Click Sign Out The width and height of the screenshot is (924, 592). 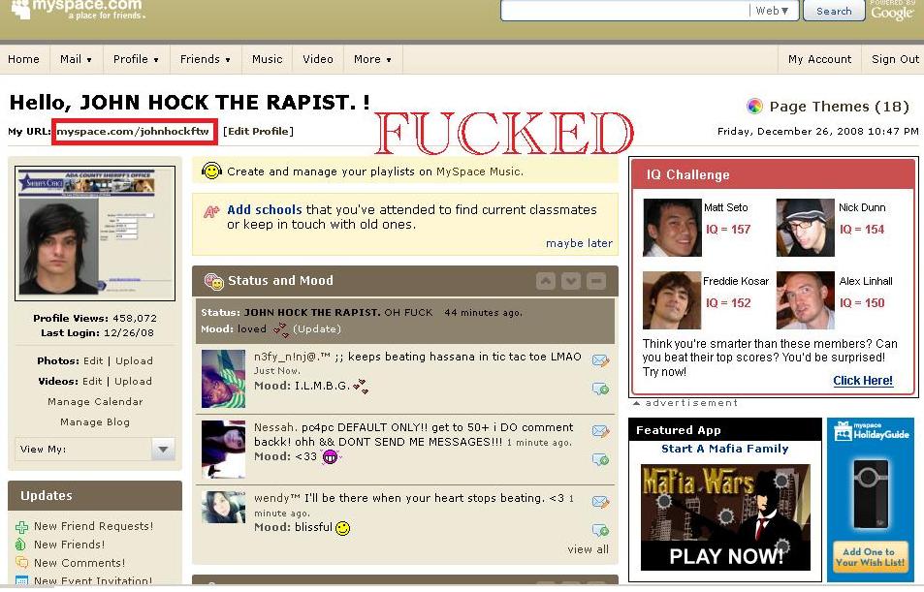point(895,59)
